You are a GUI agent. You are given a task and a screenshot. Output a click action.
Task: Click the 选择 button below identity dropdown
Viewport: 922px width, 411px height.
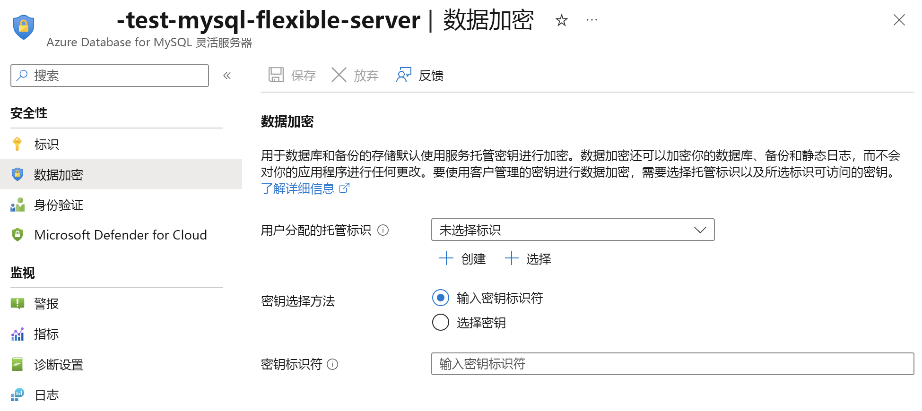(528, 259)
